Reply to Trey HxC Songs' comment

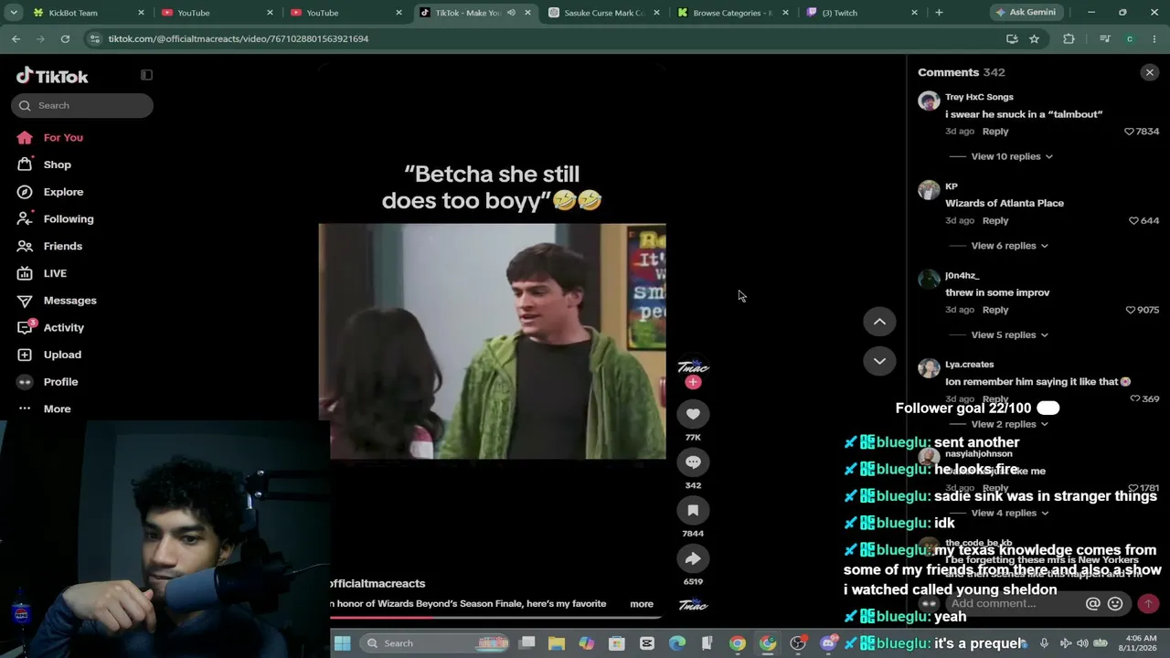pos(995,132)
